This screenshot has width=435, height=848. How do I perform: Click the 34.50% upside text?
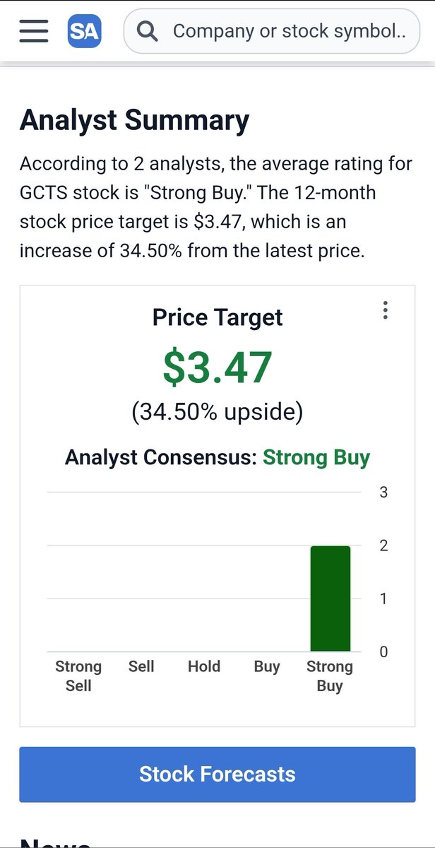218,412
